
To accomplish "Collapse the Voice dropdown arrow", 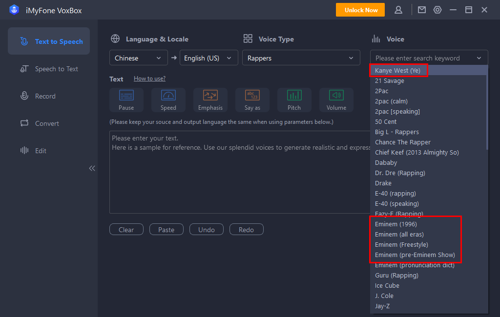I will coord(479,58).
